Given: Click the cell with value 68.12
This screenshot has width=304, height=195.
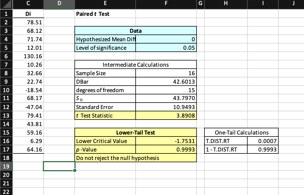Looking at the screenshot, I should pyautogui.click(x=28, y=31).
